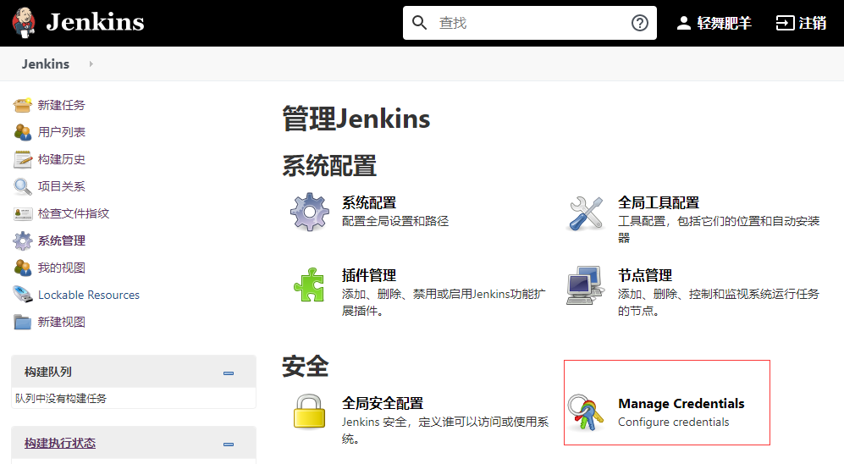
Task: Click 全局安全配置 description text
Action: pos(445,430)
